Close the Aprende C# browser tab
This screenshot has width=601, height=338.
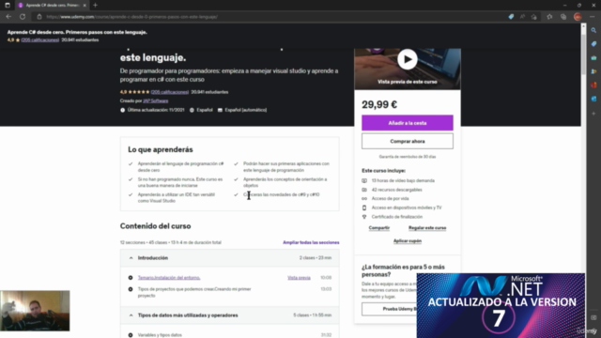coord(85,6)
